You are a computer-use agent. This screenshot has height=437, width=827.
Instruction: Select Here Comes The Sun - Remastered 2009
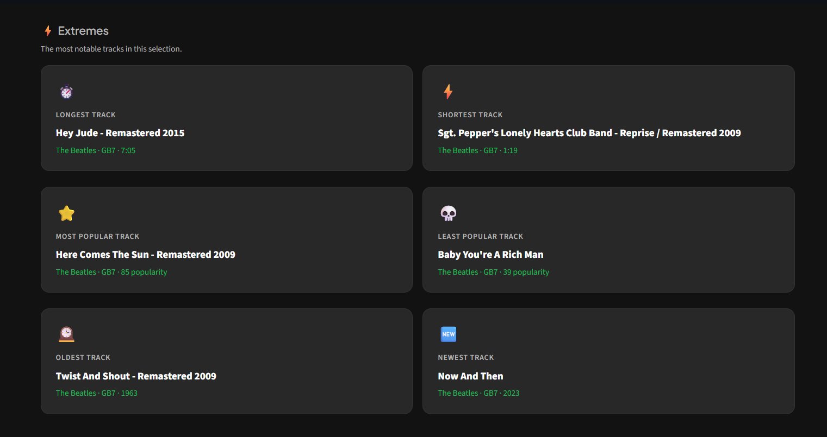[x=145, y=255]
